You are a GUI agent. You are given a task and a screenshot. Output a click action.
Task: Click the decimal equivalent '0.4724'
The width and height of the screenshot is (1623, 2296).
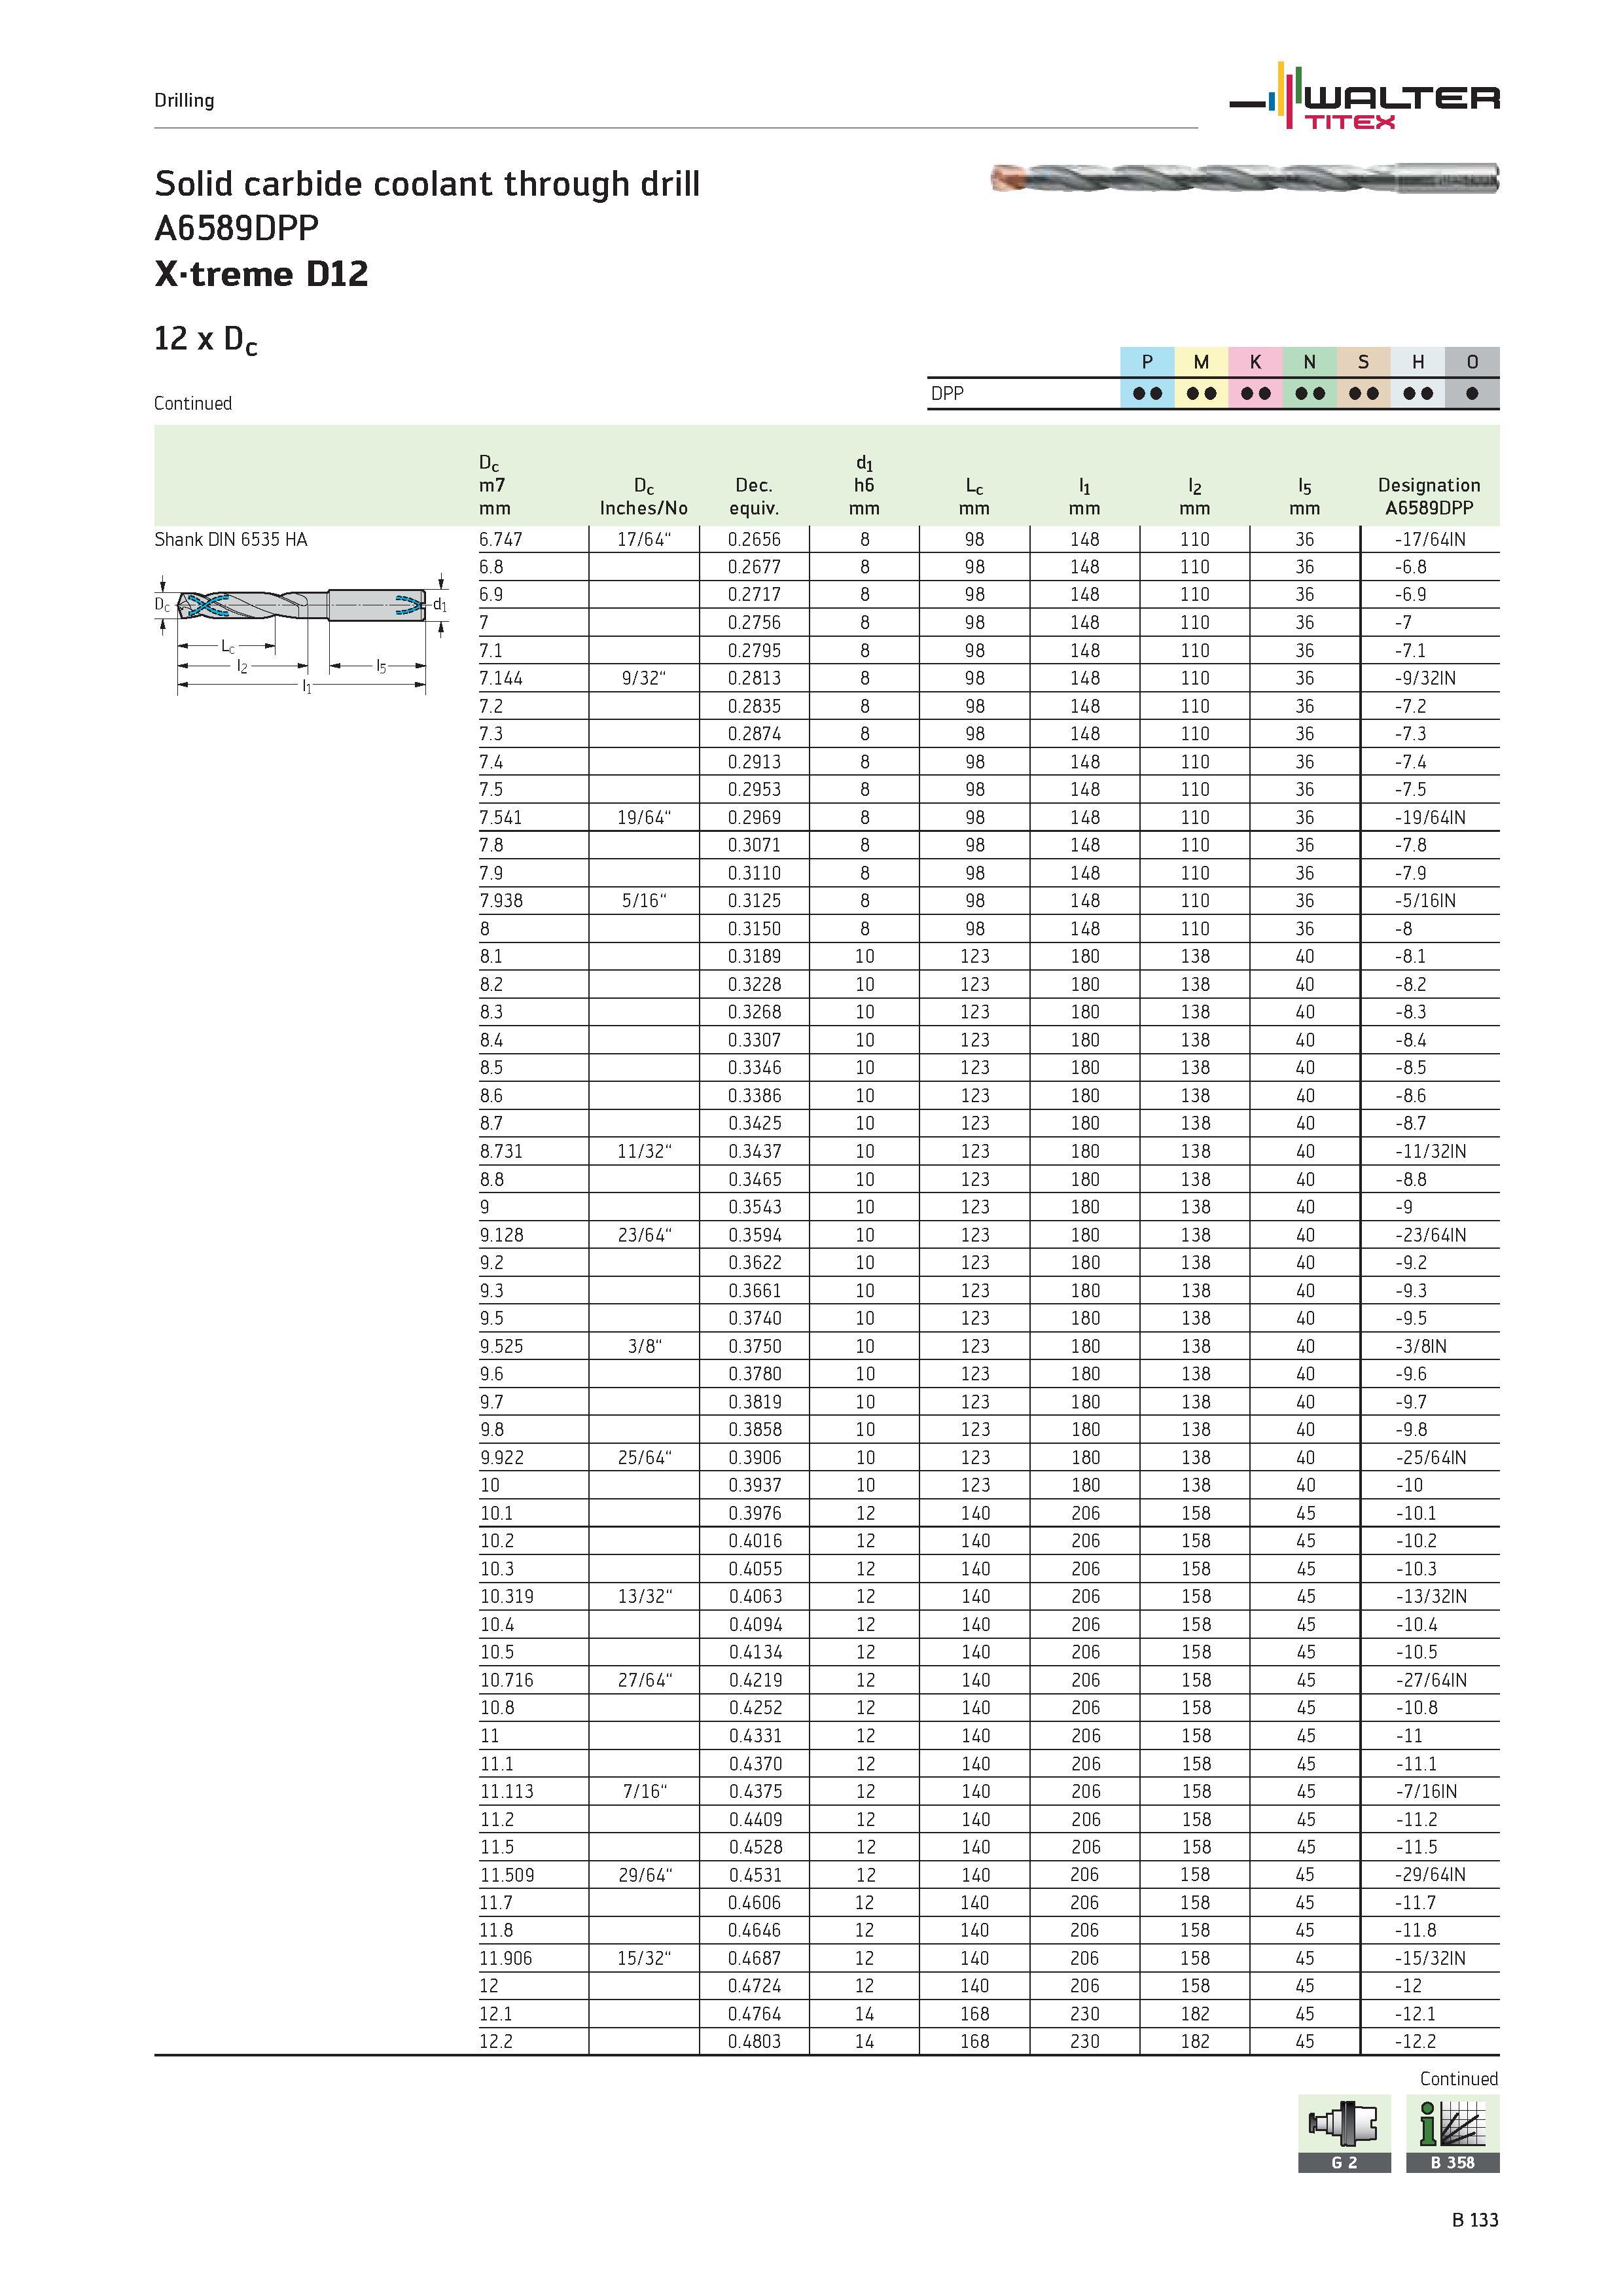(x=754, y=1987)
